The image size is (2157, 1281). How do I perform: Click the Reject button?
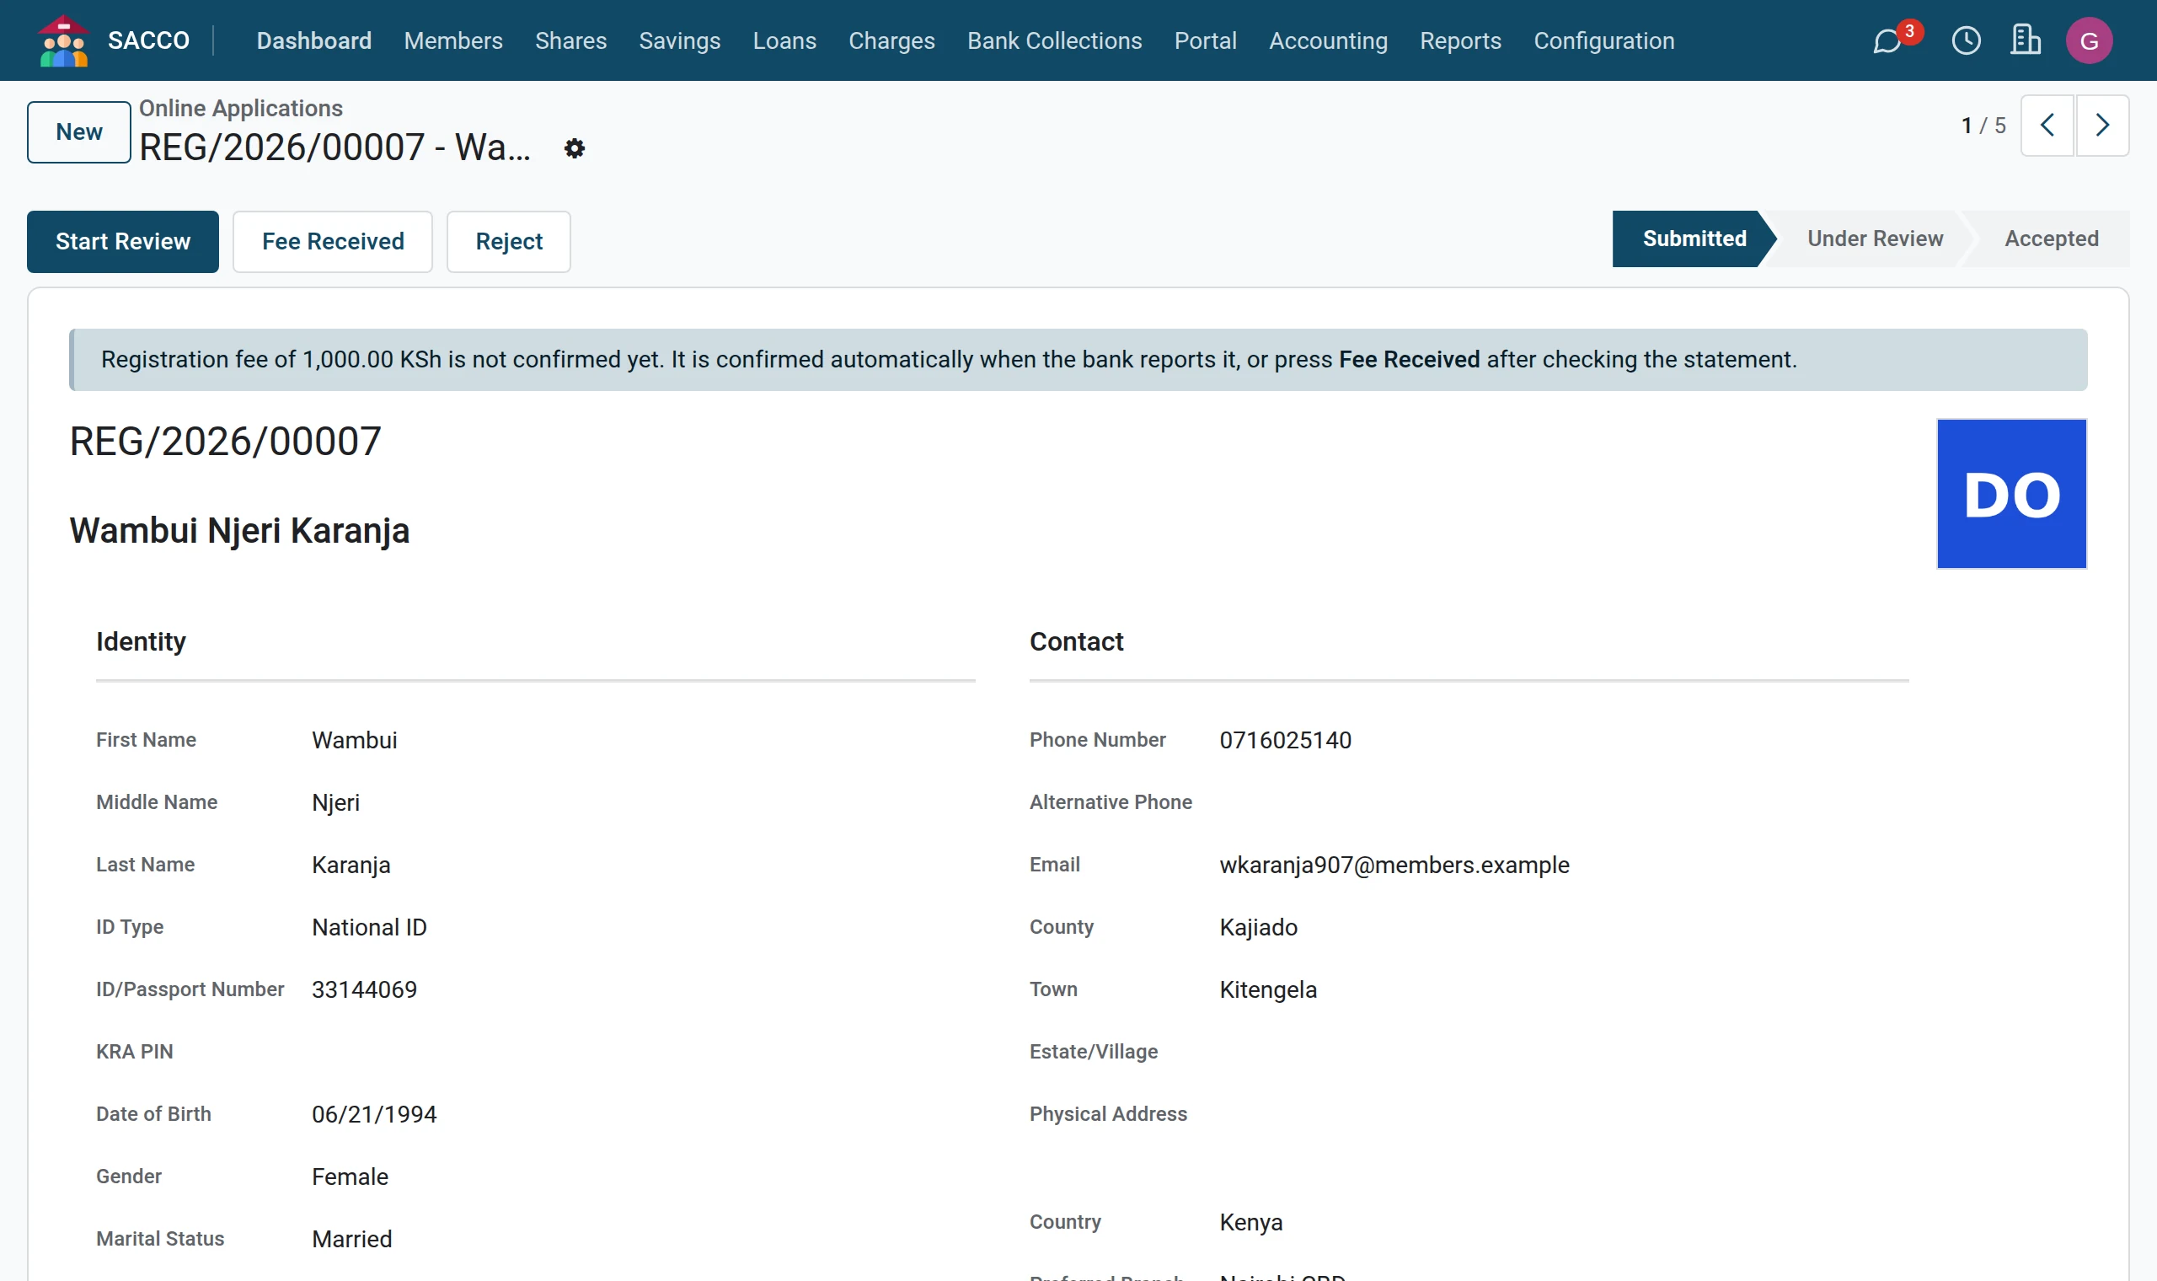click(x=509, y=242)
